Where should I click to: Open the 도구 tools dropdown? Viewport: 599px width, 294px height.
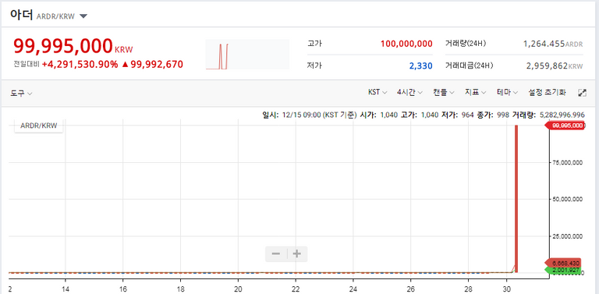coord(21,93)
